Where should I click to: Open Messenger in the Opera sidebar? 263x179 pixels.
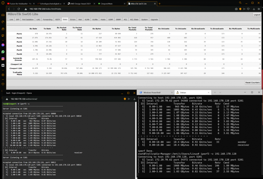tap(3, 45)
